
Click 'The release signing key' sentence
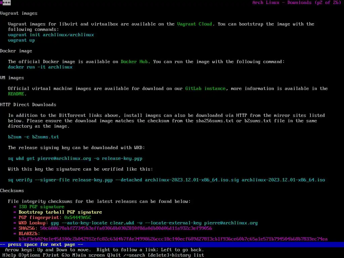tap(76, 148)
